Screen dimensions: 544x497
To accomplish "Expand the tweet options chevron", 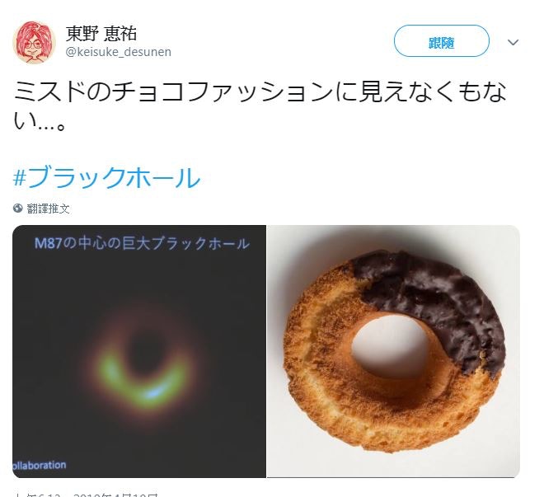I will [x=513, y=42].
